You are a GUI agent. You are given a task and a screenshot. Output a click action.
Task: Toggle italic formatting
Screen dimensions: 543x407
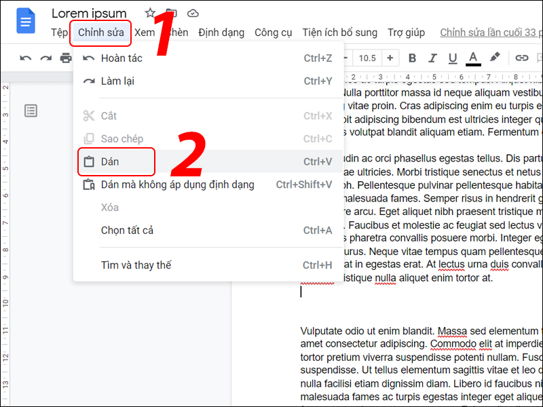(x=432, y=58)
